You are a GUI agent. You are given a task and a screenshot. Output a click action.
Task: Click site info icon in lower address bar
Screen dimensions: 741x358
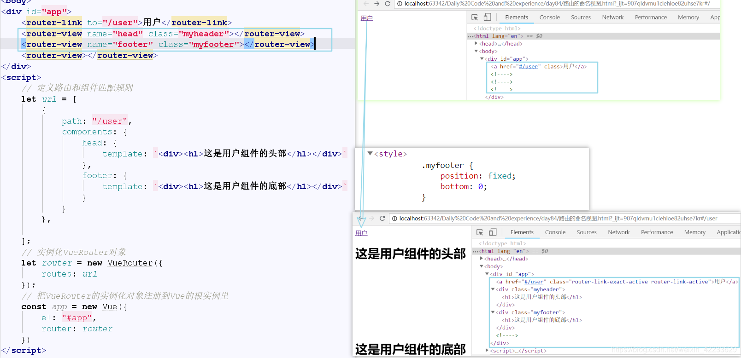(x=395, y=219)
